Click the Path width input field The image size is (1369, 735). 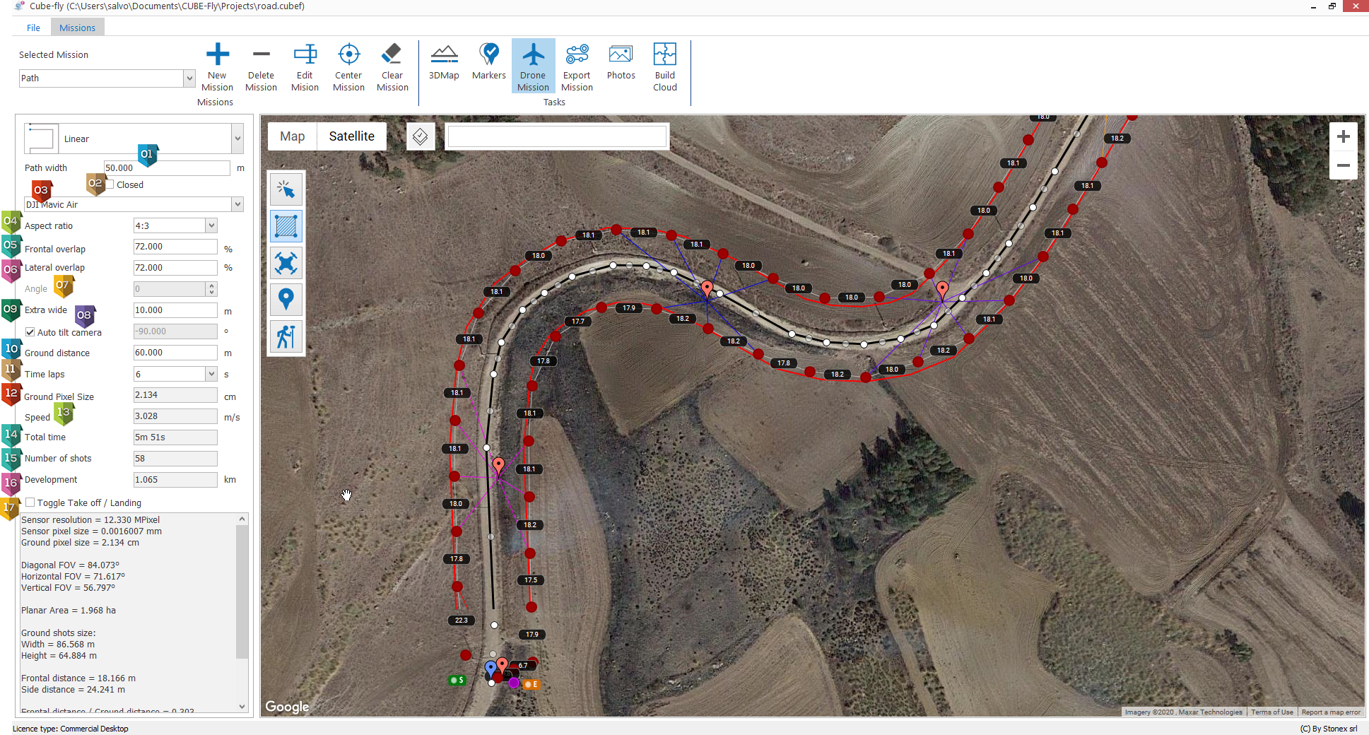coord(167,168)
